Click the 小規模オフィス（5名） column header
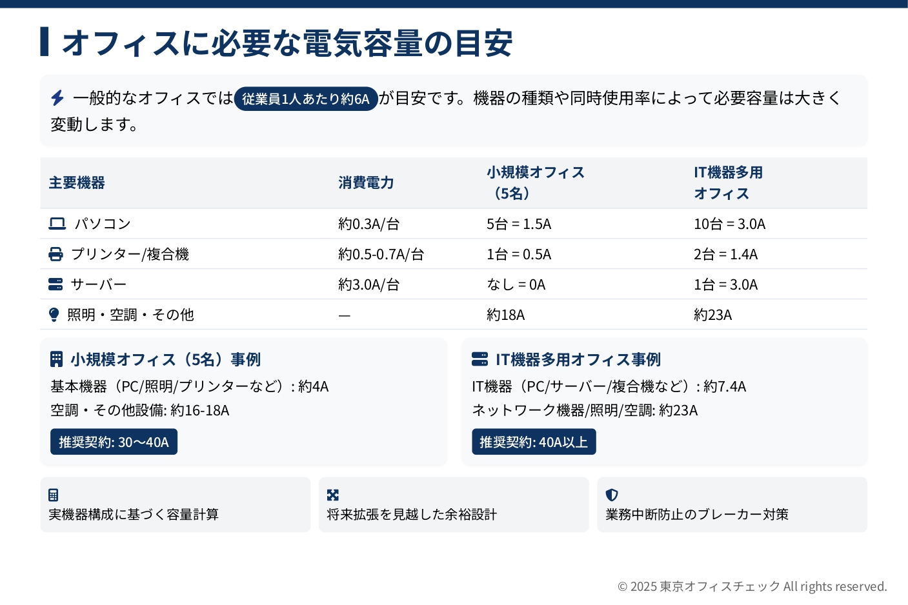The image size is (908, 605). 536,183
